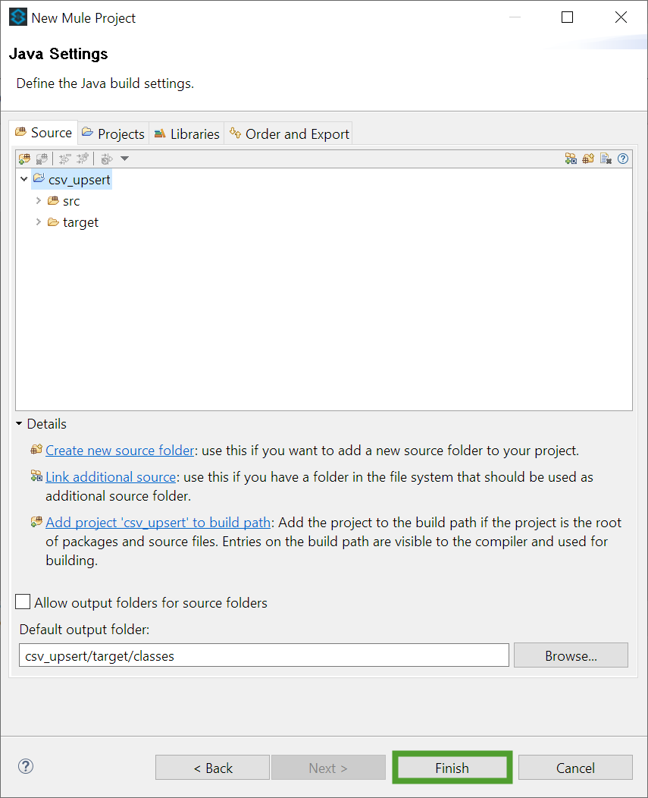Switch to the Libraries tab
The image size is (648, 798).
[x=186, y=134]
